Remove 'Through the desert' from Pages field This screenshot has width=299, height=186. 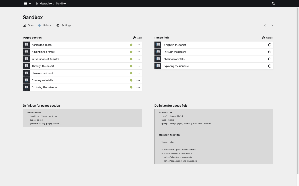click(270, 52)
